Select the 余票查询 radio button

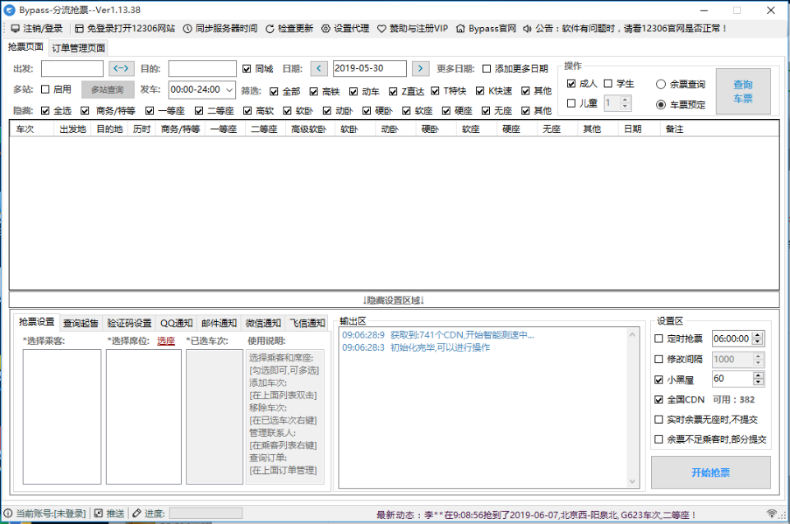click(x=661, y=84)
